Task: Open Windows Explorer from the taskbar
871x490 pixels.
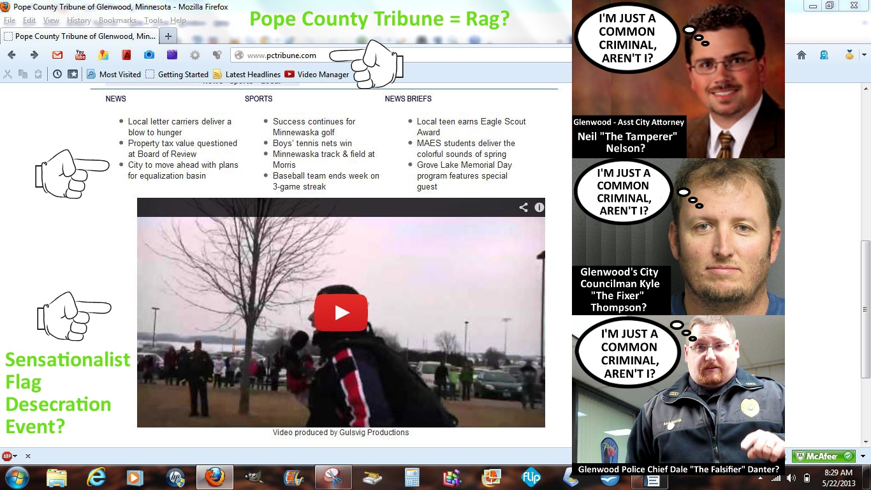Action: coord(57,477)
